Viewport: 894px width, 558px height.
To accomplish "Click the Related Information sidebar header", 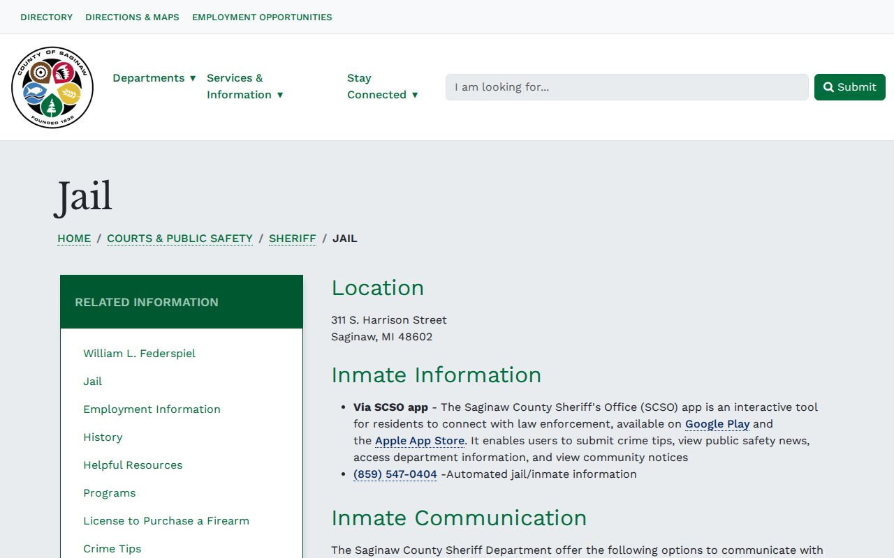I will [x=182, y=302].
